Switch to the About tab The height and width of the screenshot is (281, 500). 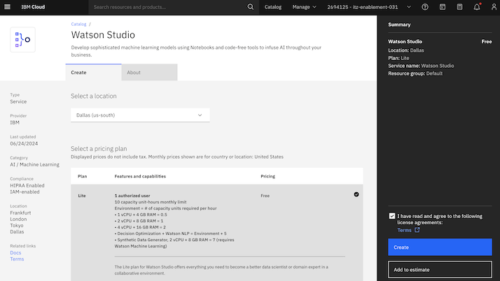click(x=149, y=72)
